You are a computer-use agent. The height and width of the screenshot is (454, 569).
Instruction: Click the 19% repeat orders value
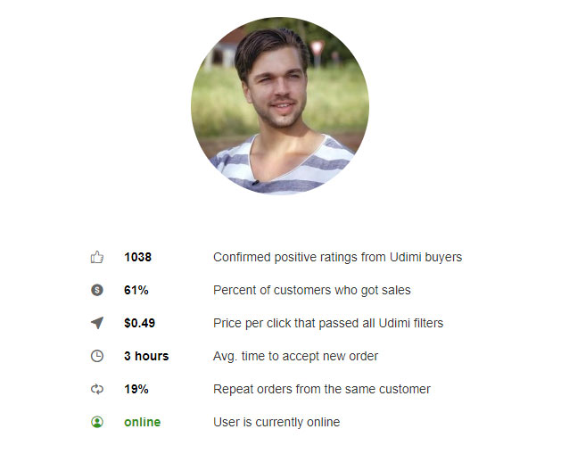(136, 389)
